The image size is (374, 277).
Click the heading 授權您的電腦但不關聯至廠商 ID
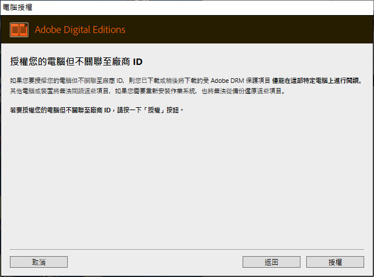75,61
